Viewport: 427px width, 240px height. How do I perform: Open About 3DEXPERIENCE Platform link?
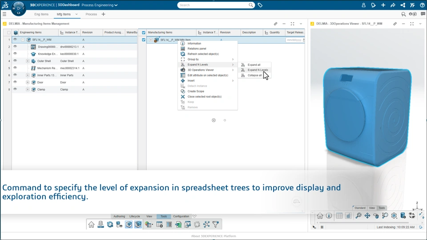(x=213, y=236)
